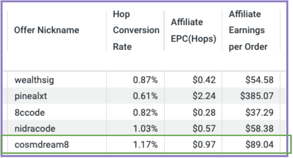Select the wealthsig offer row
The image size is (293, 158).
tap(144, 80)
